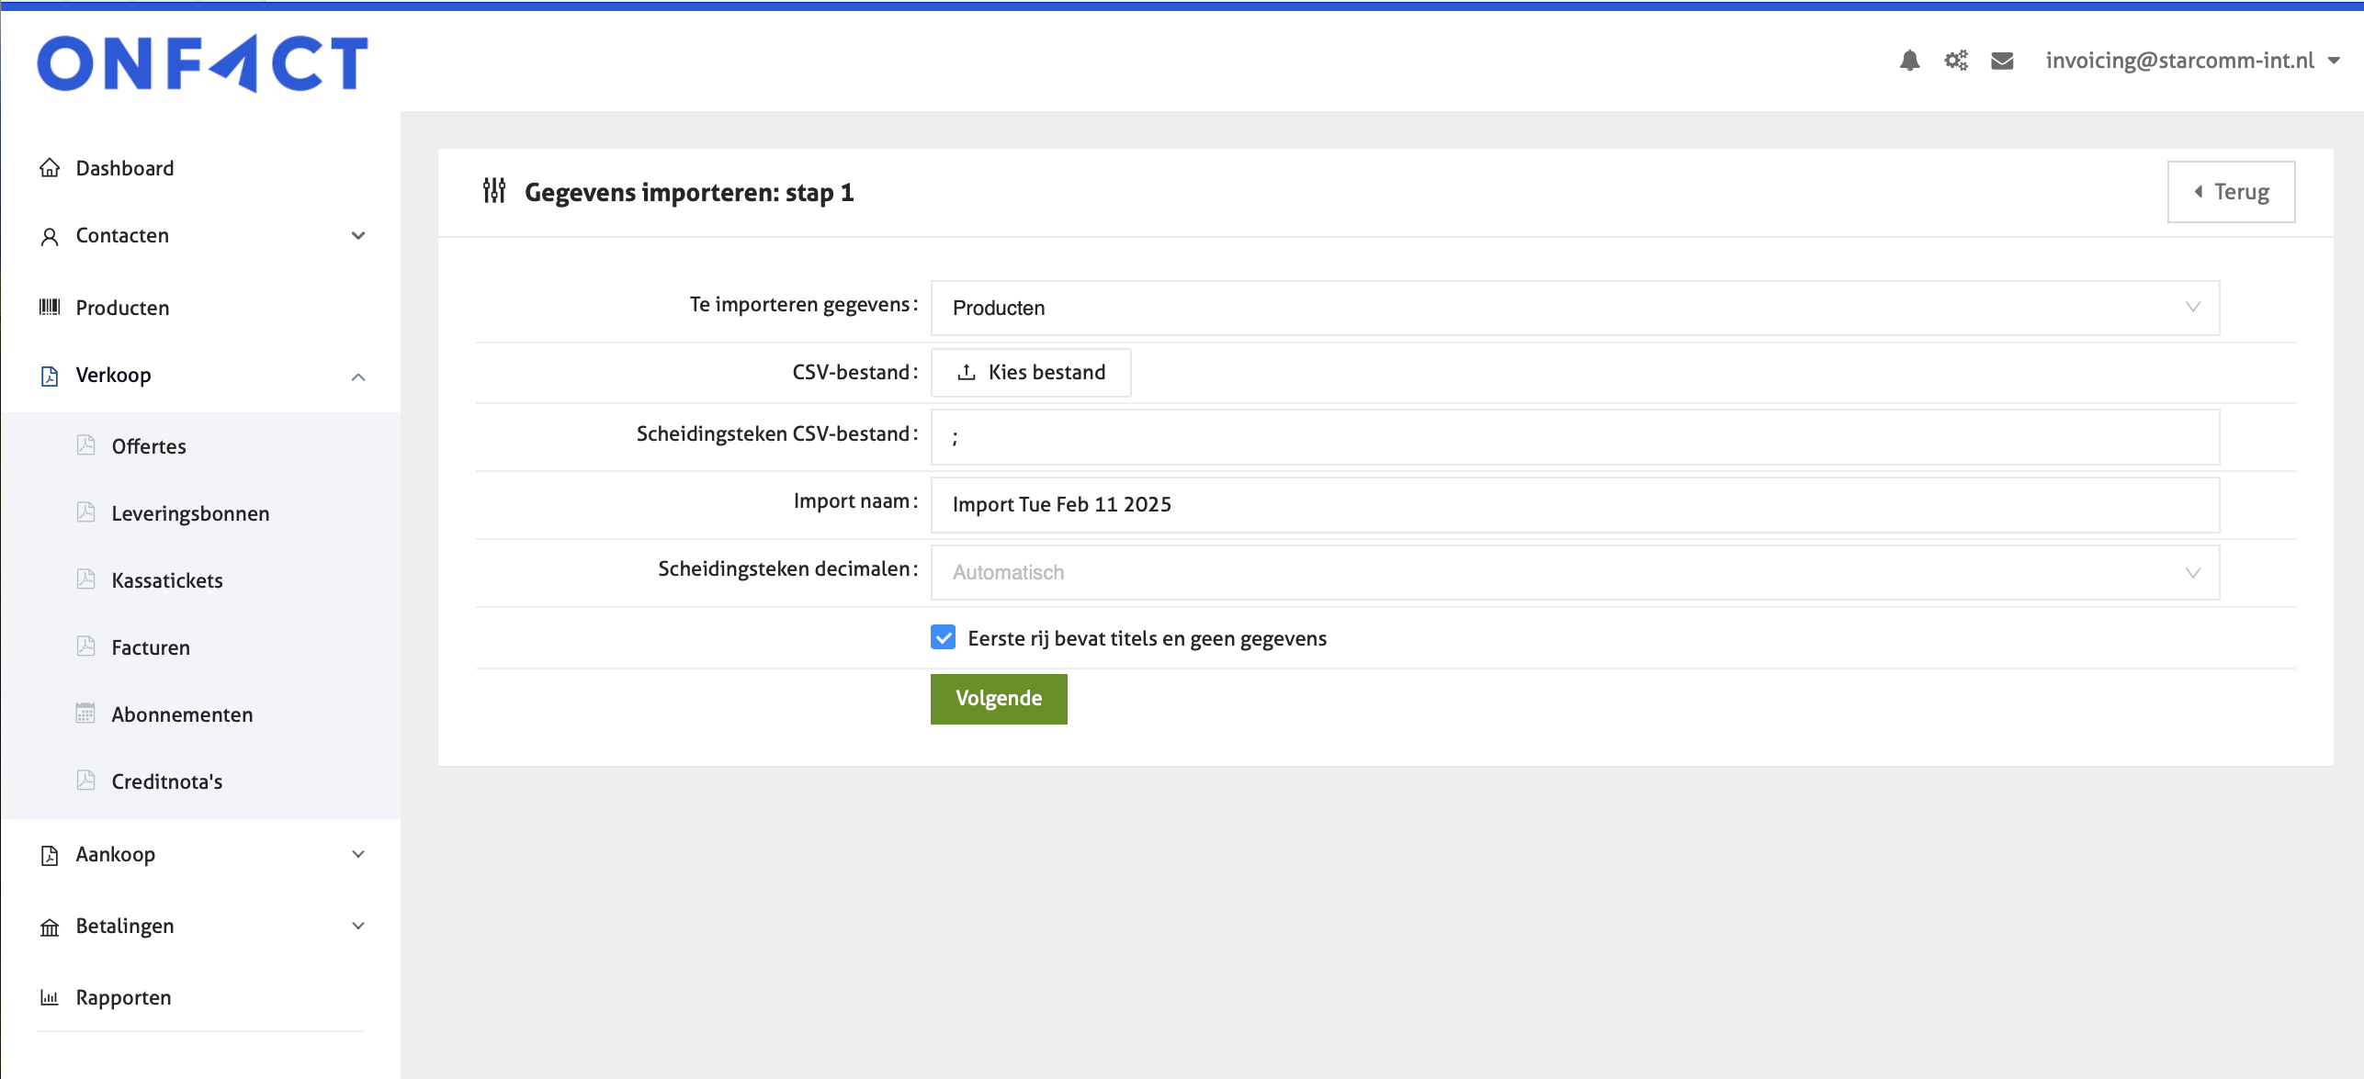Open Offertes in sidebar

[x=149, y=446]
